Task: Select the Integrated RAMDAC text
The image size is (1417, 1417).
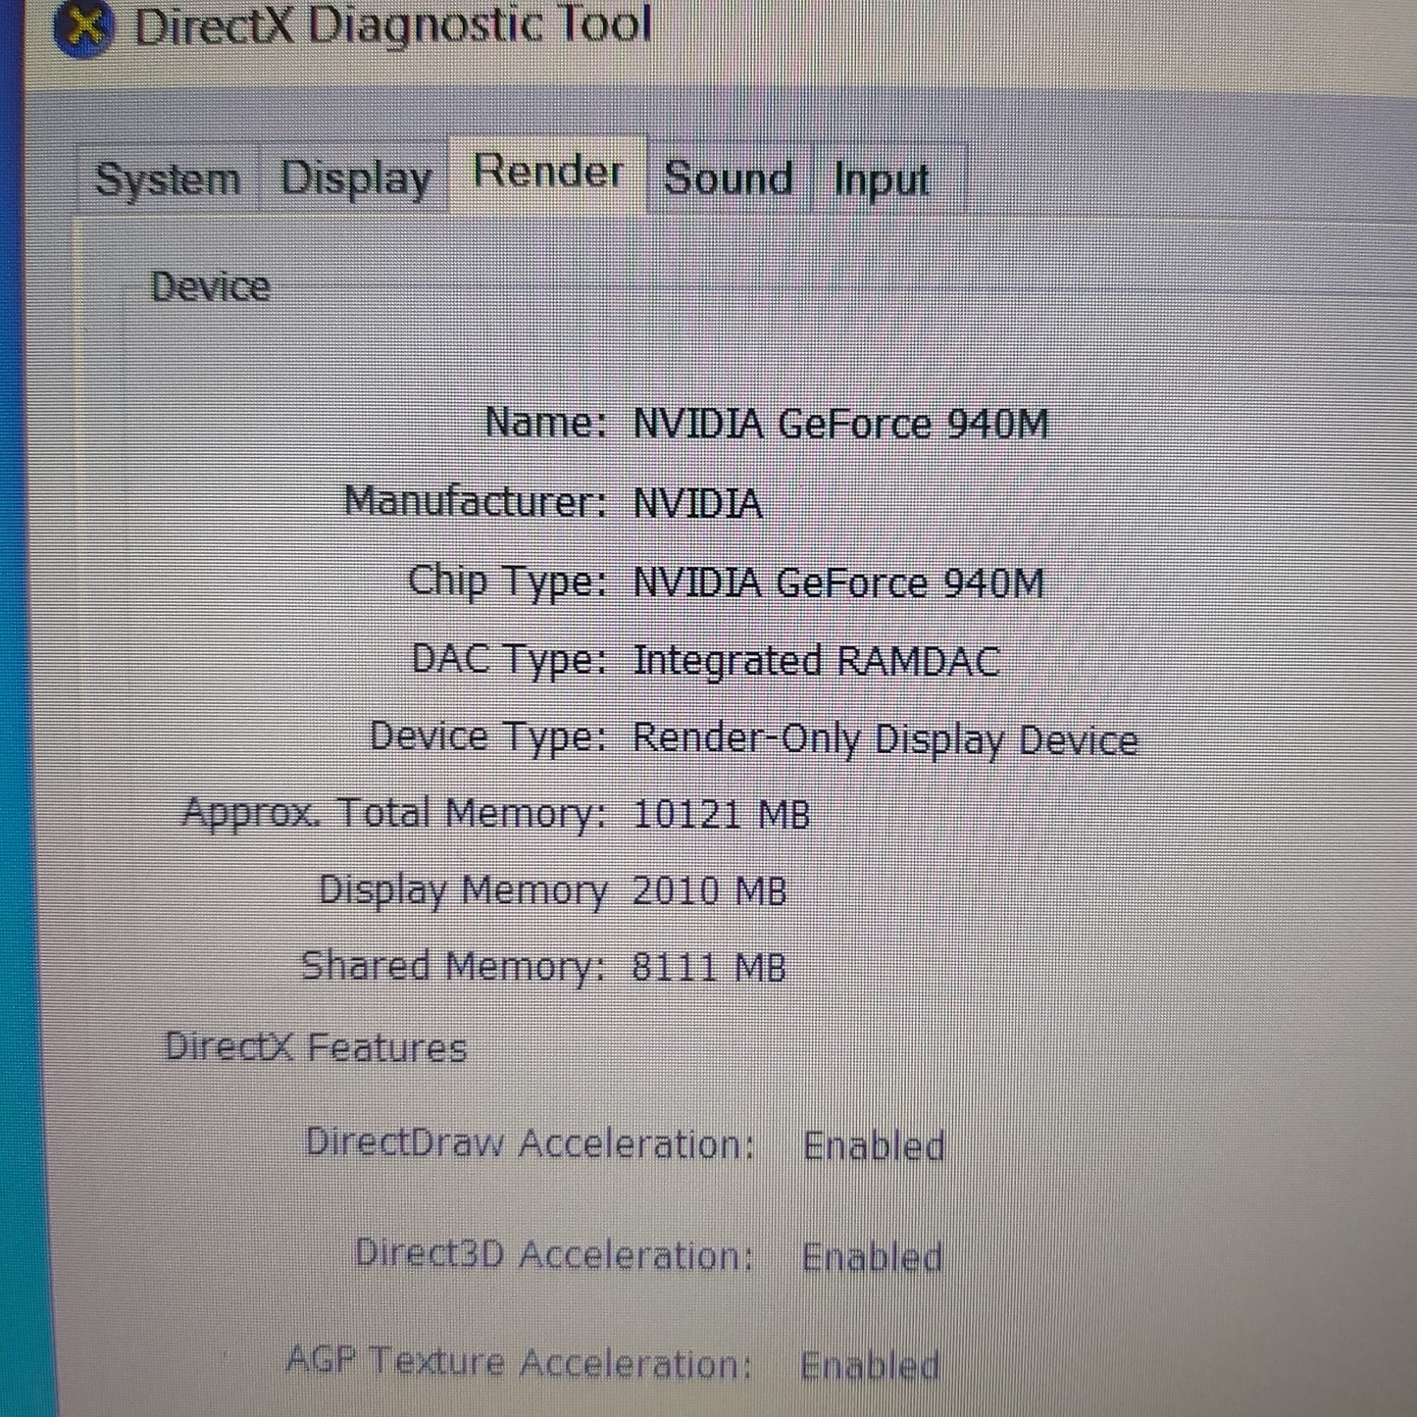Action: (x=816, y=660)
